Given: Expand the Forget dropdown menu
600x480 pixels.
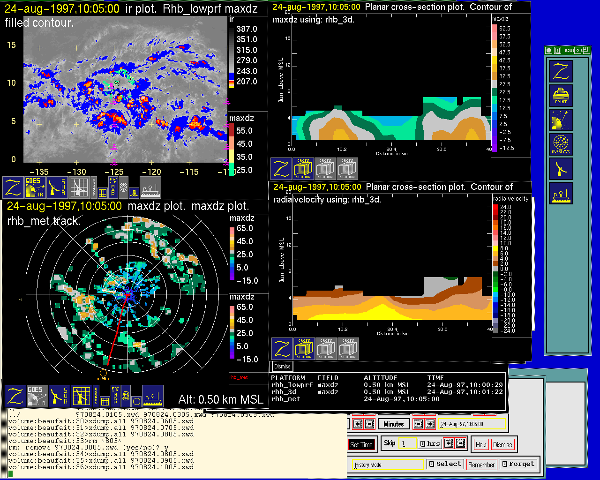Looking at the screenshot, I should pos(517,464).
